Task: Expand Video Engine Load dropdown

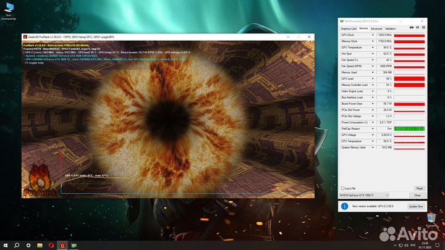Action: [373, 91]
